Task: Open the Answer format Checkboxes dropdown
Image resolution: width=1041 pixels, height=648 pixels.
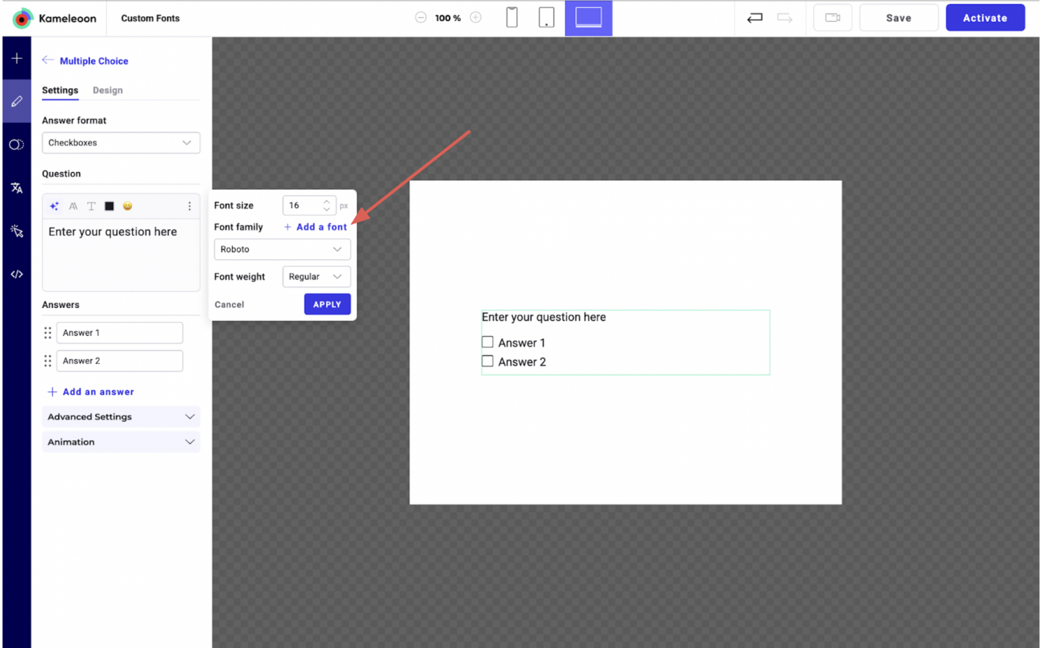Action: (121, 143)
